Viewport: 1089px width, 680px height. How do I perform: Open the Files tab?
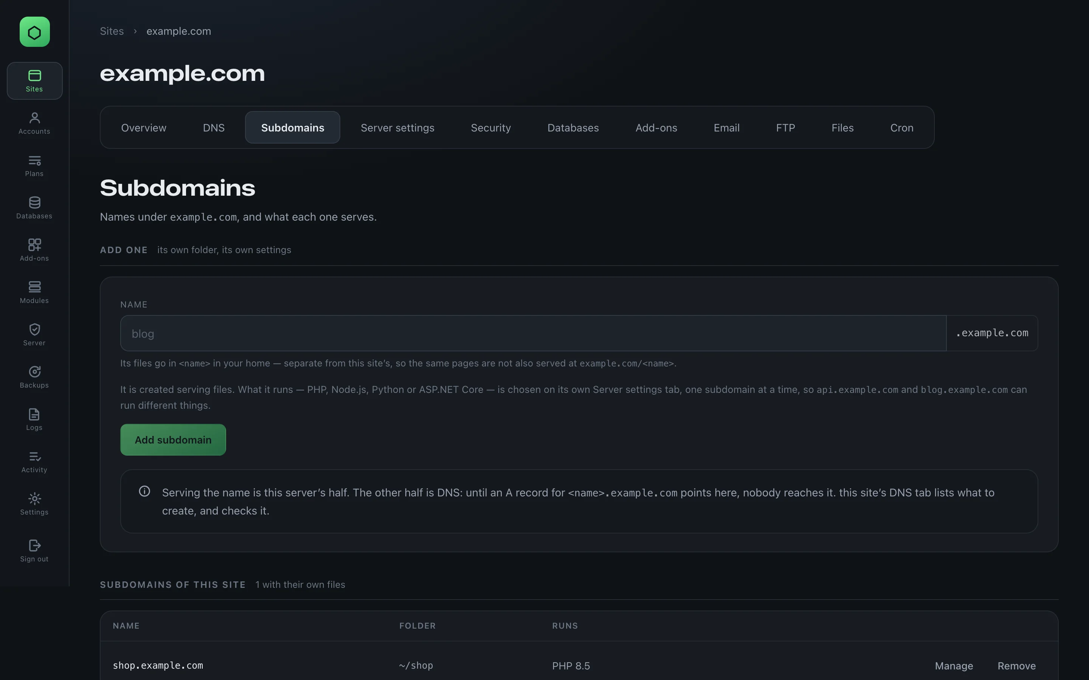[842, 128]
